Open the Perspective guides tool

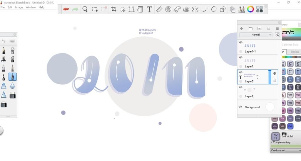coord(186,9)
